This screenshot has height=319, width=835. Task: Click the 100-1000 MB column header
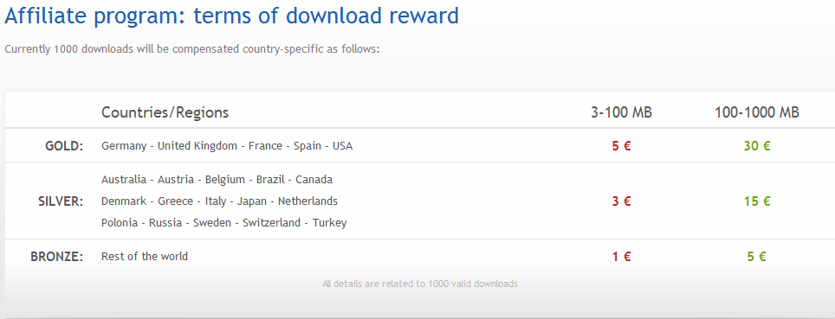[x=757, y=112]
